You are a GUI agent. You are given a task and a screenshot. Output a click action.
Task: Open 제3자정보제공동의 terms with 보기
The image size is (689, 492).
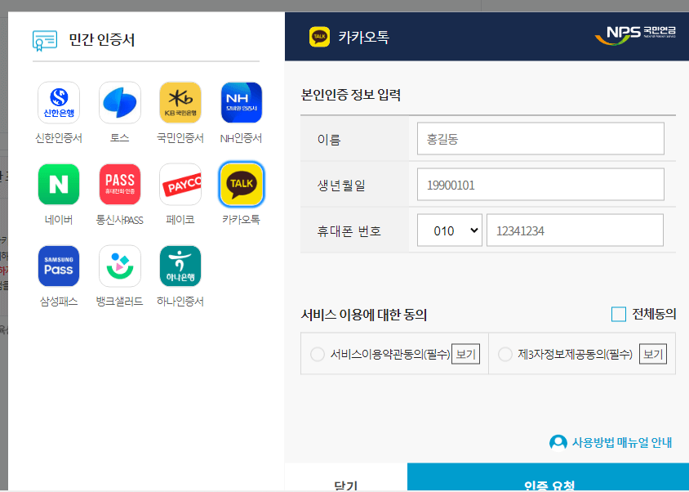[x=651, y=354]
